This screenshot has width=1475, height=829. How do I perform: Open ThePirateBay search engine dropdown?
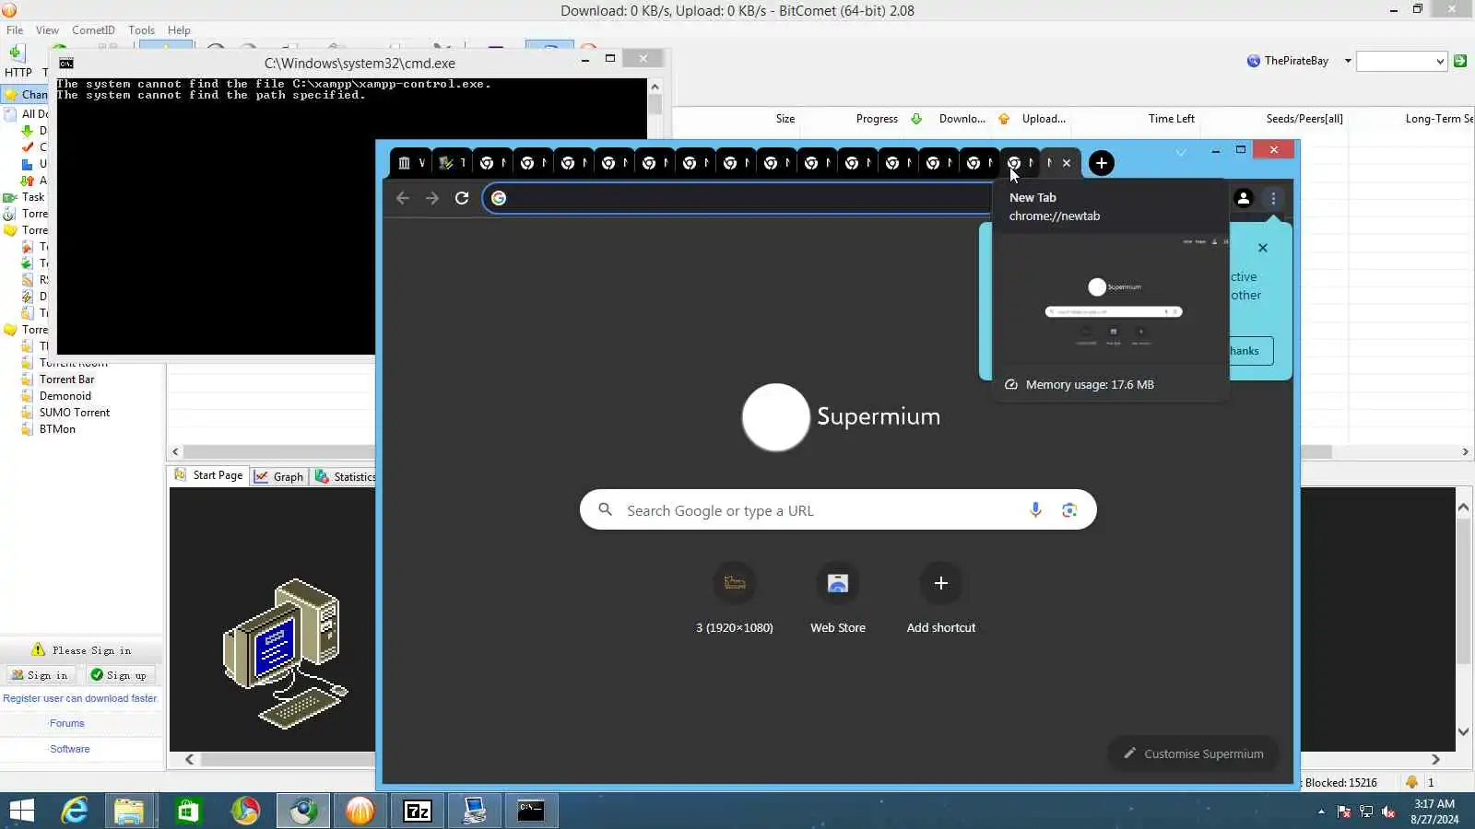[x=1348, y=61]
